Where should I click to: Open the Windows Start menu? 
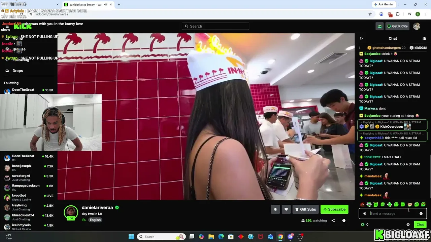pos(131,237)
